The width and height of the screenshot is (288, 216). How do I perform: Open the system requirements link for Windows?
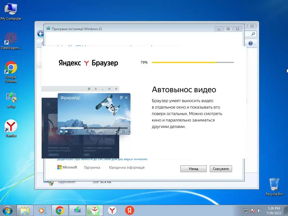pos(102,159)
